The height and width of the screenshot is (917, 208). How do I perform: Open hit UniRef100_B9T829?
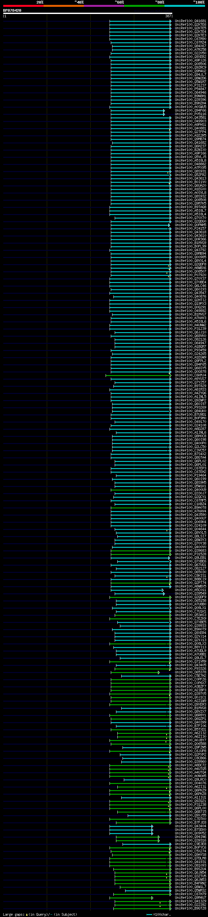tap(190, 386)
